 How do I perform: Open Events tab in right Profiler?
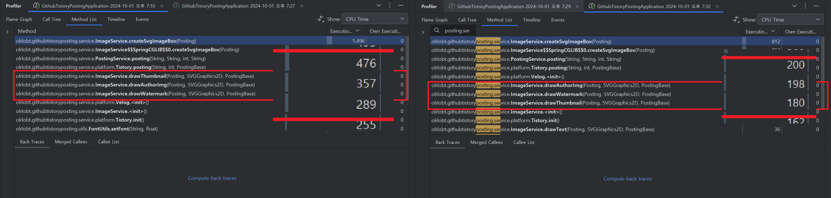[558, 20]
